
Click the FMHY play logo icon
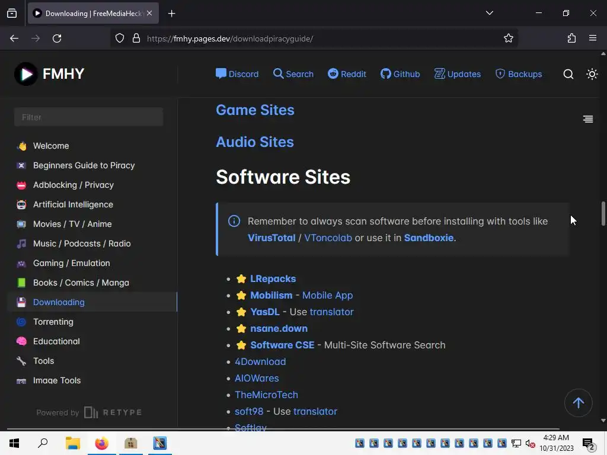coord(26,74)
